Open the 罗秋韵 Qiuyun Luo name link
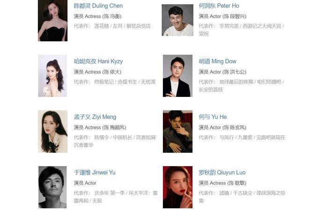 pyautogui.click(x=222, y=173)
